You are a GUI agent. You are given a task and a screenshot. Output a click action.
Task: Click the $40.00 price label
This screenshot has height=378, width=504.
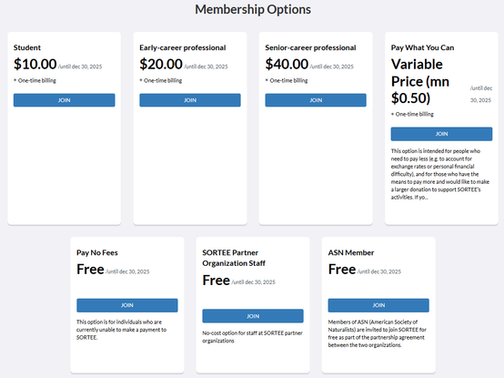287,64
